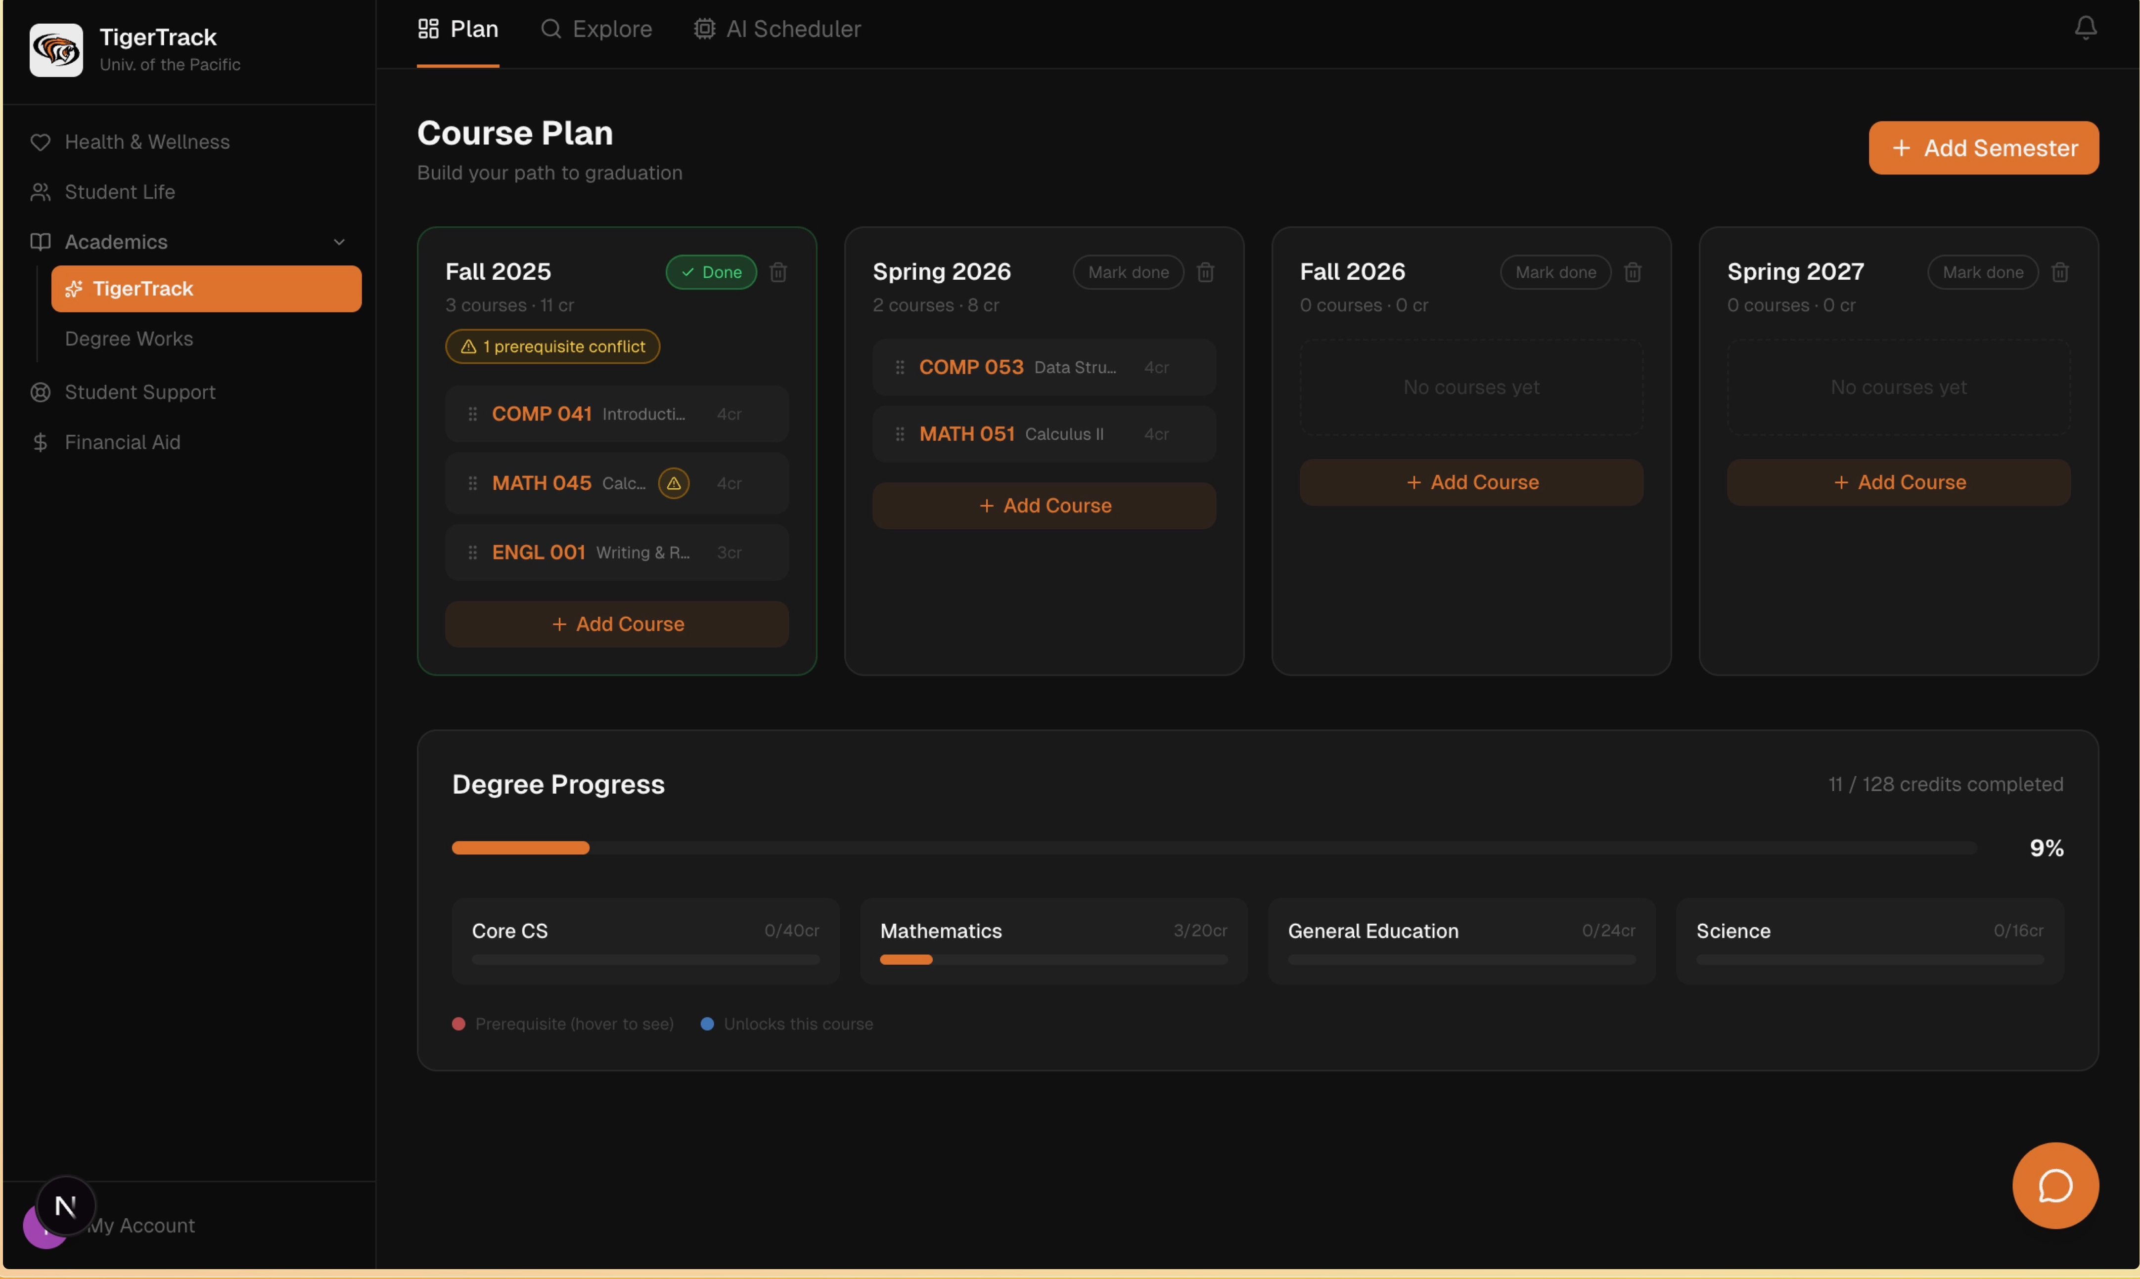Click the notifications bell icon
The image size is (2140, 1279).
2085,29
